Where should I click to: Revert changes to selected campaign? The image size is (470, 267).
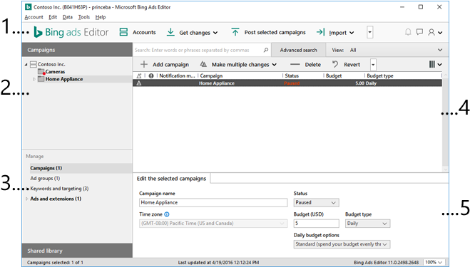pos(346,64)
